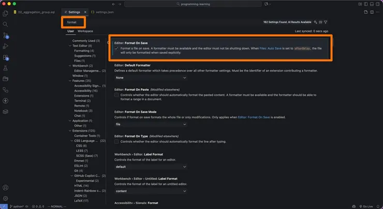Enable Editor Format On Paste checkbox
This screenshot has height=209, width=383.
[x=116, y=95]
